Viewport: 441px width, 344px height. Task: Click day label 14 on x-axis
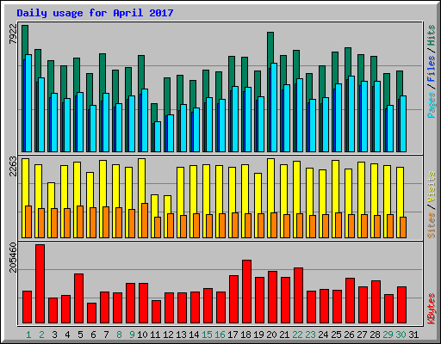(194, 335)
